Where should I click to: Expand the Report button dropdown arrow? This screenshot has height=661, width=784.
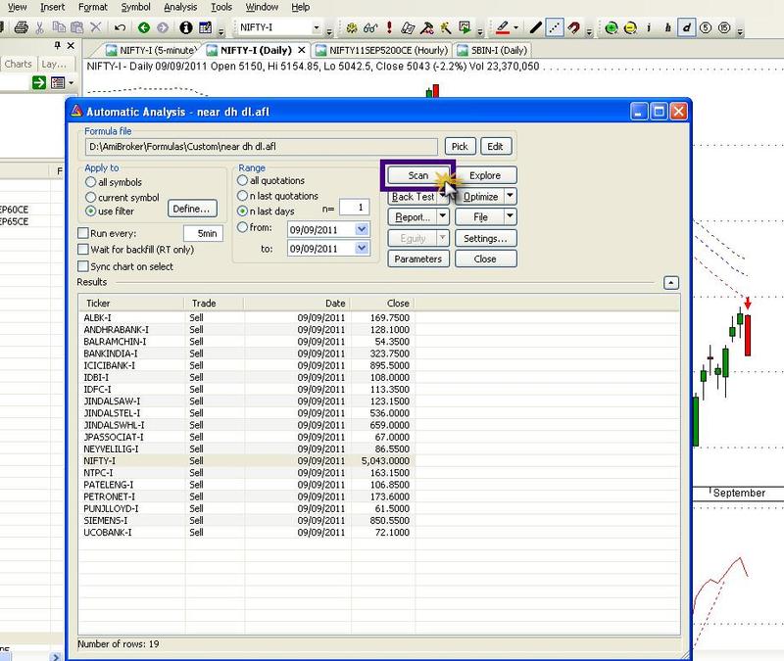(443, 216)
